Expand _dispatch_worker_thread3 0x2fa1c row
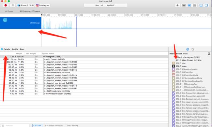This screenshot has height=127, width=212. tap(45, 70)
